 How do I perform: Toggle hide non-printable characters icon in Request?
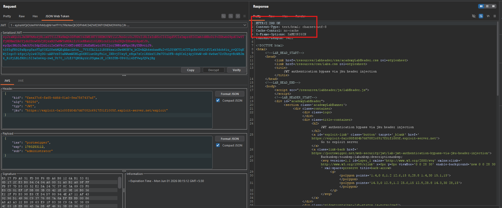223,16
